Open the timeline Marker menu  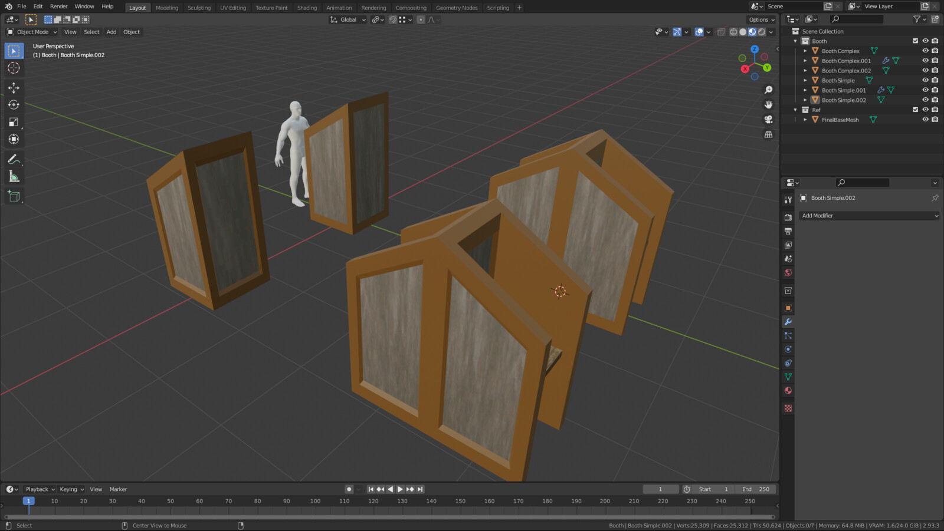coord(118,489)
